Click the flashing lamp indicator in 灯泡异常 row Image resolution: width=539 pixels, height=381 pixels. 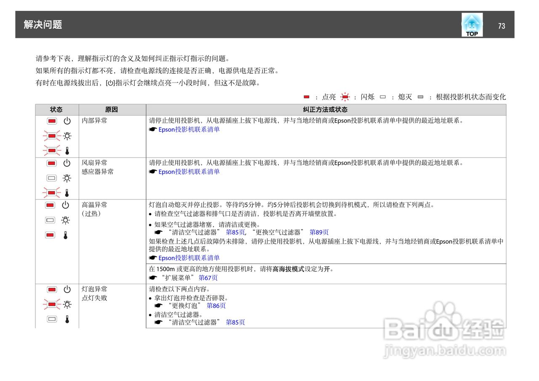coord(52,304)
